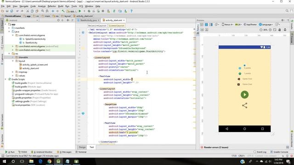Open the Gradle Console window
The height and width of the screenshot is (165, 294).
pos(279,152)
